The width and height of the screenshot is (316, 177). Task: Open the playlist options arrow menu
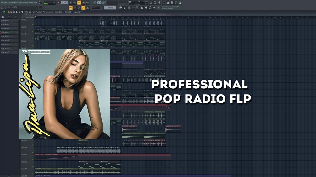[2, 12]
